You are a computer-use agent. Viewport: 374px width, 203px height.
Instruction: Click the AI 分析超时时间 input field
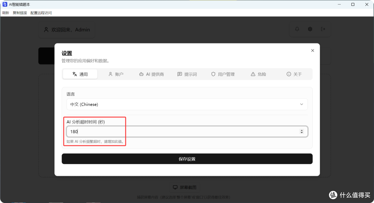point(187,132)
